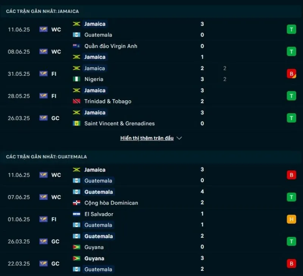Open the Cộng hòa Dominican team link
The width and height of the screenshot is (303, 276).
[111, 203]
